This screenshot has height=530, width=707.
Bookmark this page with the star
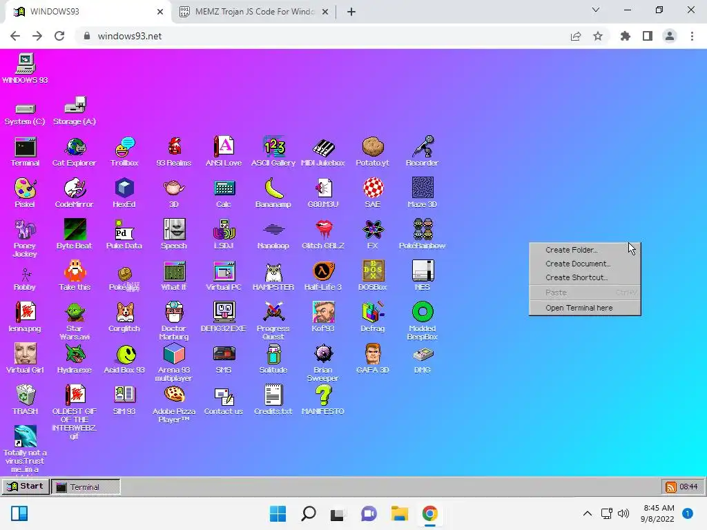point(598,36)
